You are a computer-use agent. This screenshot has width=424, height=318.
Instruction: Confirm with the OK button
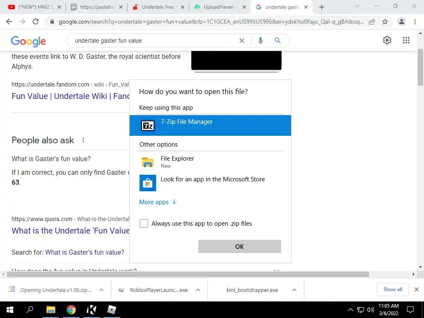point(240,246)
